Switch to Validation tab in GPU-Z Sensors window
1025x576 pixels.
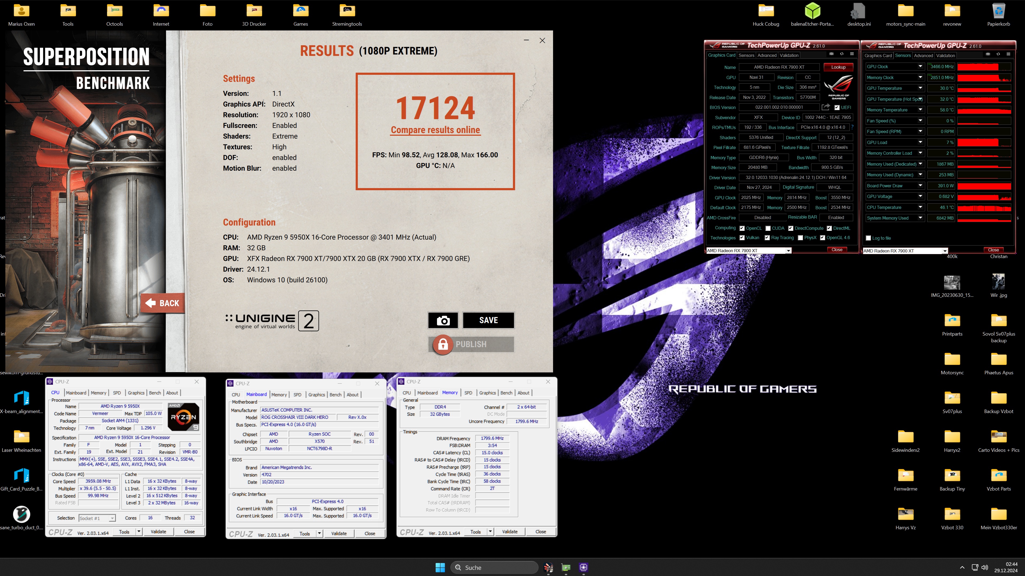point(945,56)
